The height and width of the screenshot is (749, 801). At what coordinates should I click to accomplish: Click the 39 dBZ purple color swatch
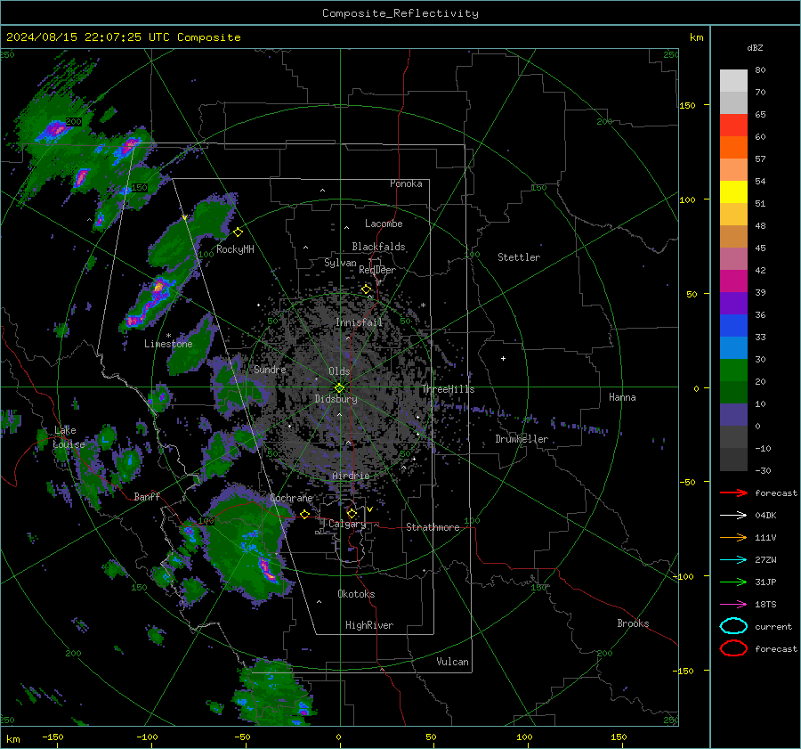point(733,303)
